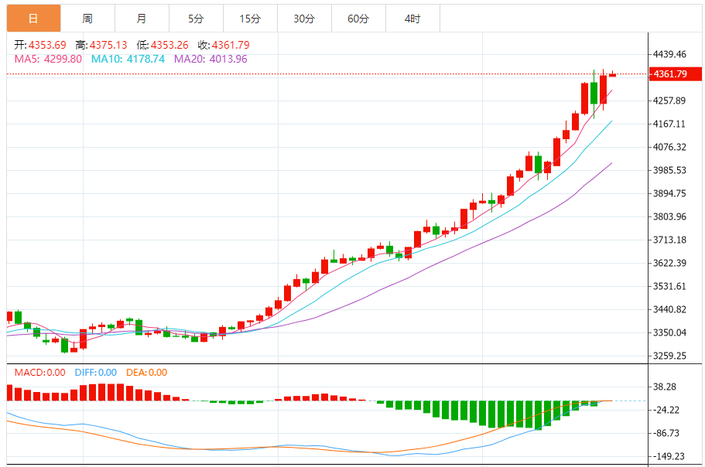Select the 60分 timeframe tab
Viewport: 705px width, 467px height.
[358, 19]
